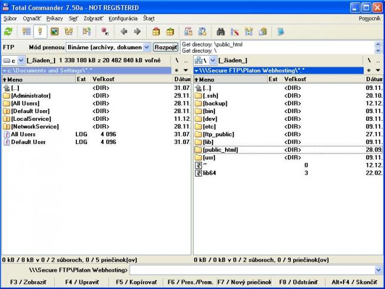Click Alt+F4 / Skončiť button
Screen dimensions: 385x289
pyautogui.click(x=354, y=282)
